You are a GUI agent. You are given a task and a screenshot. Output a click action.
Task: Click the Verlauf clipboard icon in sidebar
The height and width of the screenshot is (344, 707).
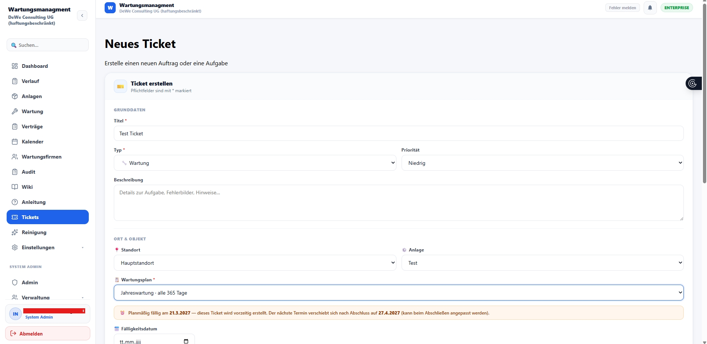(15, 81)
